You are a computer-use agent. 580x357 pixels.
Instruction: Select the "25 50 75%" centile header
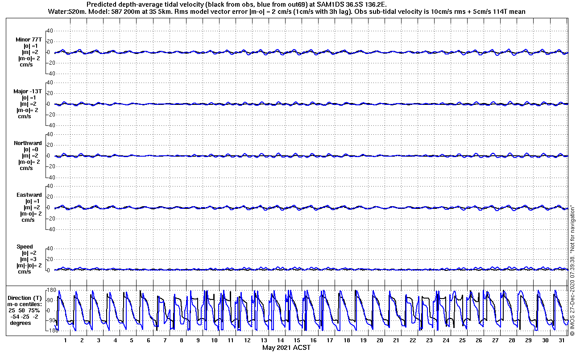[25, 311]
